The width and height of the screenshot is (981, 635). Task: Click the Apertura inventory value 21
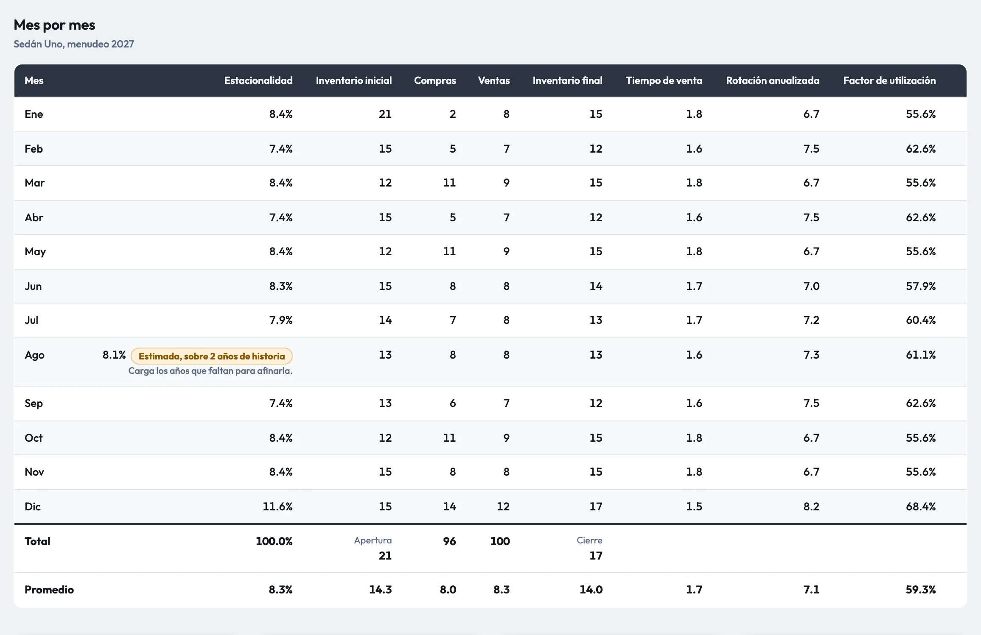pos(385,556)
